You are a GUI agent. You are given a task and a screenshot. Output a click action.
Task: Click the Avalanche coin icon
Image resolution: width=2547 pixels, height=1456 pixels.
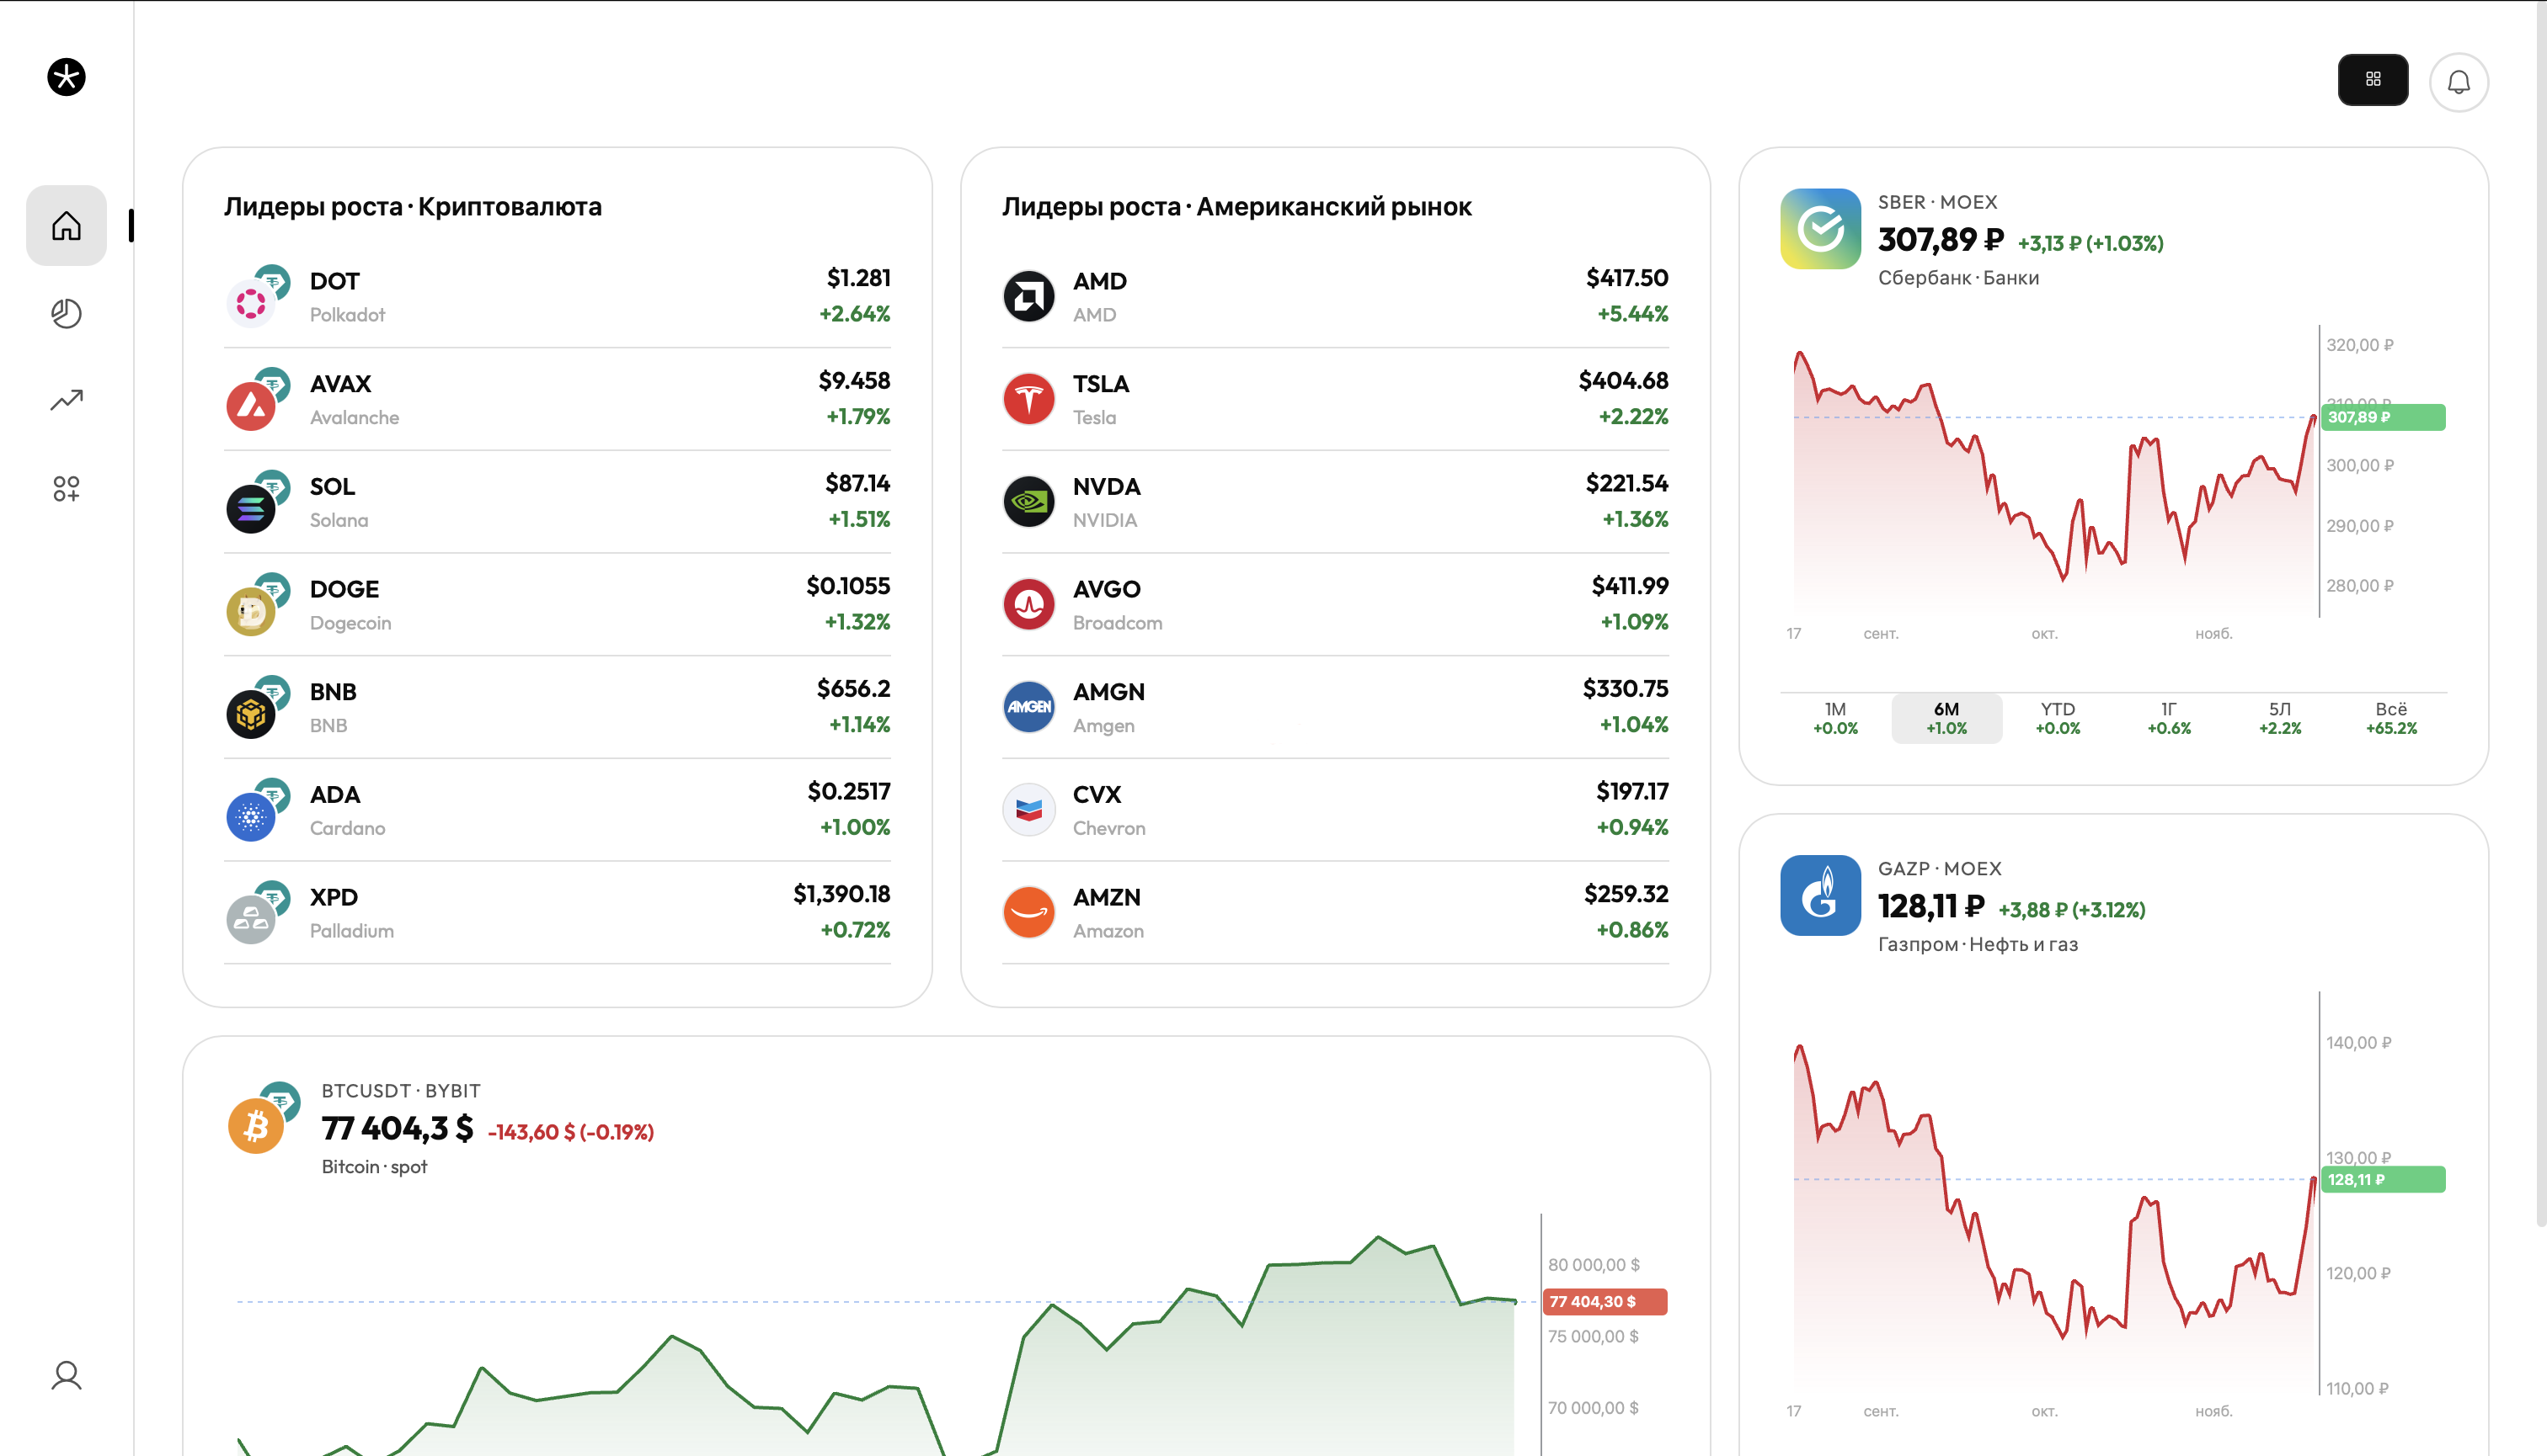coord(251,405)
